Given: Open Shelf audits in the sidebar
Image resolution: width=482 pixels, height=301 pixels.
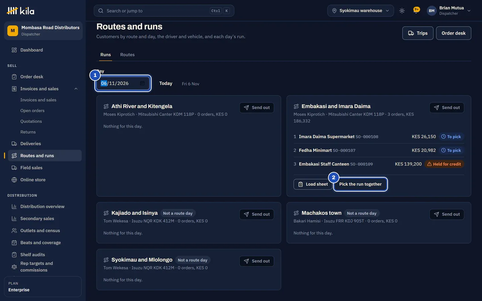Looking at the screenshot, I should click(x=45, y=255).
